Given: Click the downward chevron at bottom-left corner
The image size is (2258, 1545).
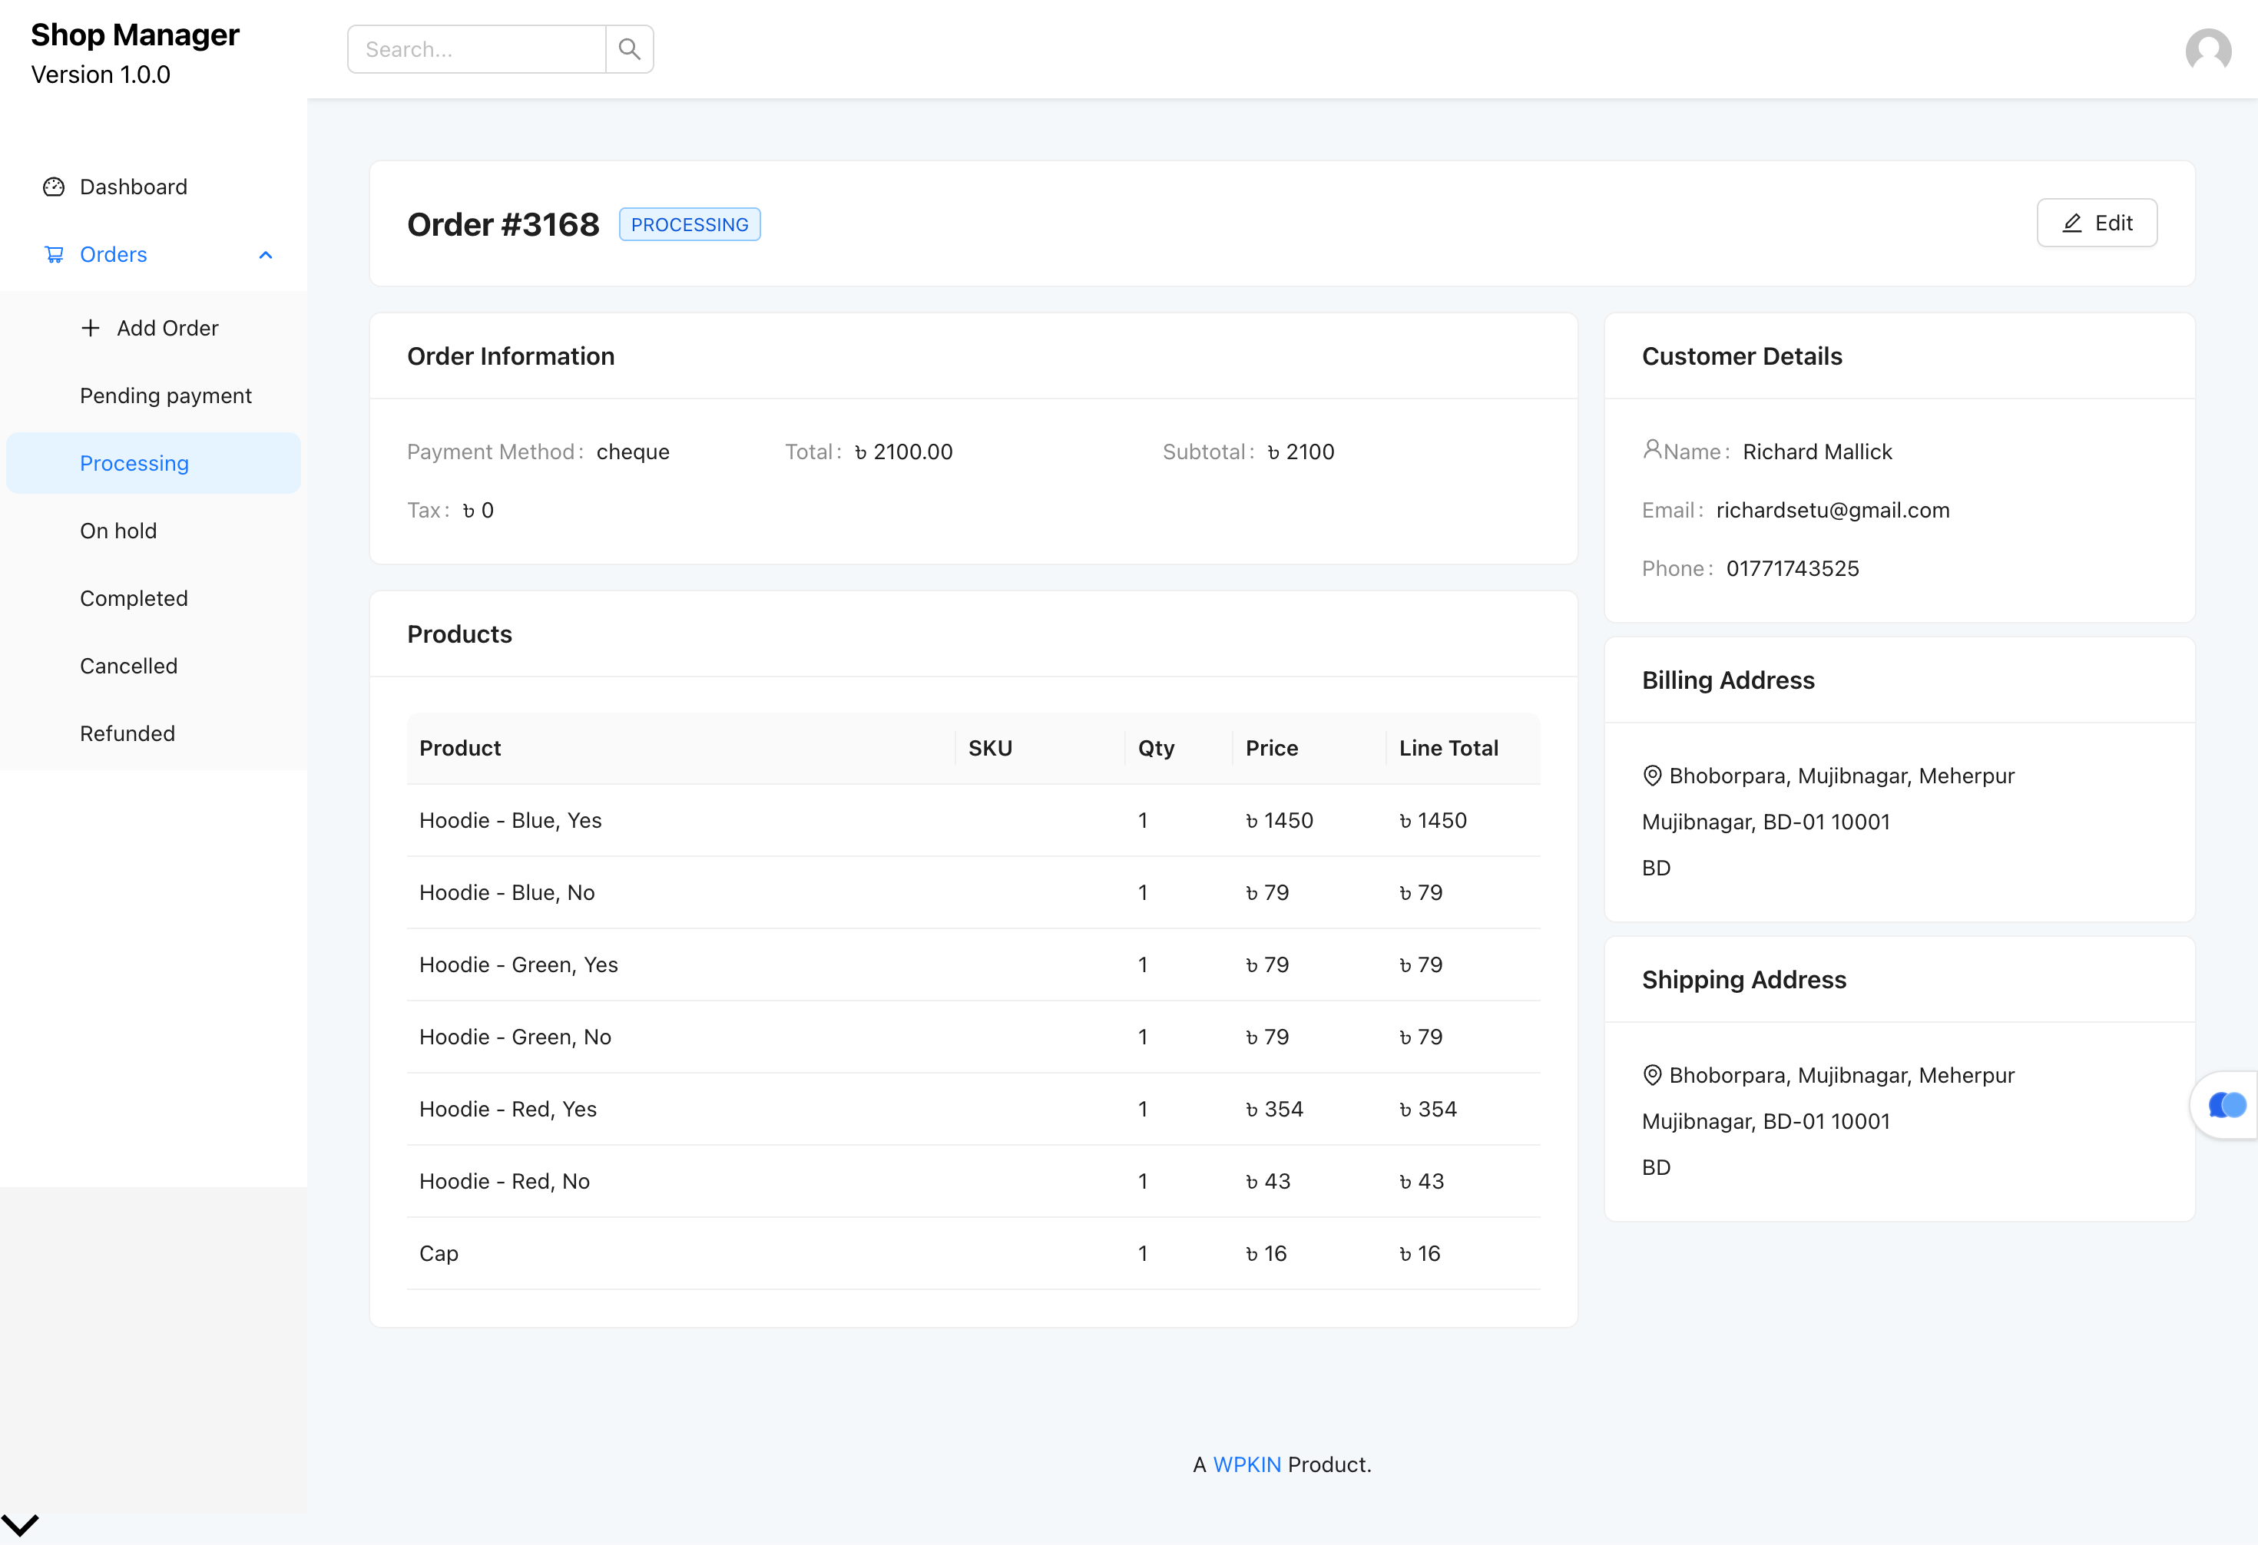Looking at the screenshot, I should coord(19,1524).
